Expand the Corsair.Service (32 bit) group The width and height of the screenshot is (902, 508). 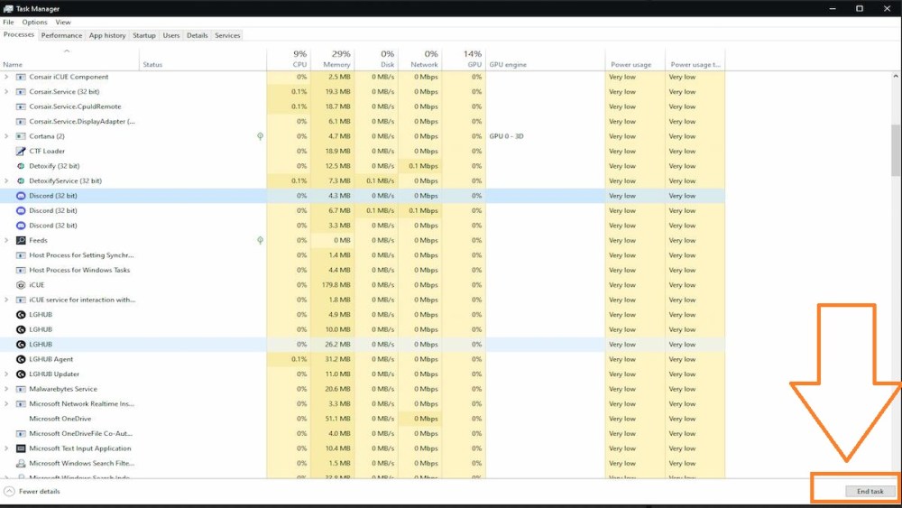coord(7,92)
